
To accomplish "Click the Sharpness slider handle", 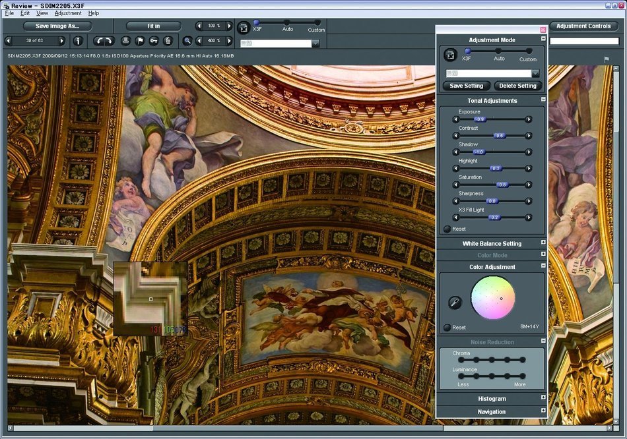I will click(492, 201).
